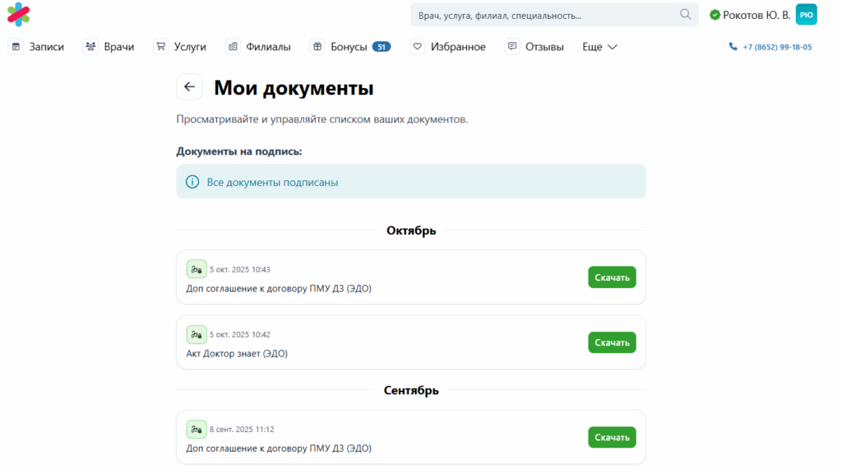Click signed-document icon for Акт Доктор знает
This screenshot has width=842, height=474.
[197, 334]
